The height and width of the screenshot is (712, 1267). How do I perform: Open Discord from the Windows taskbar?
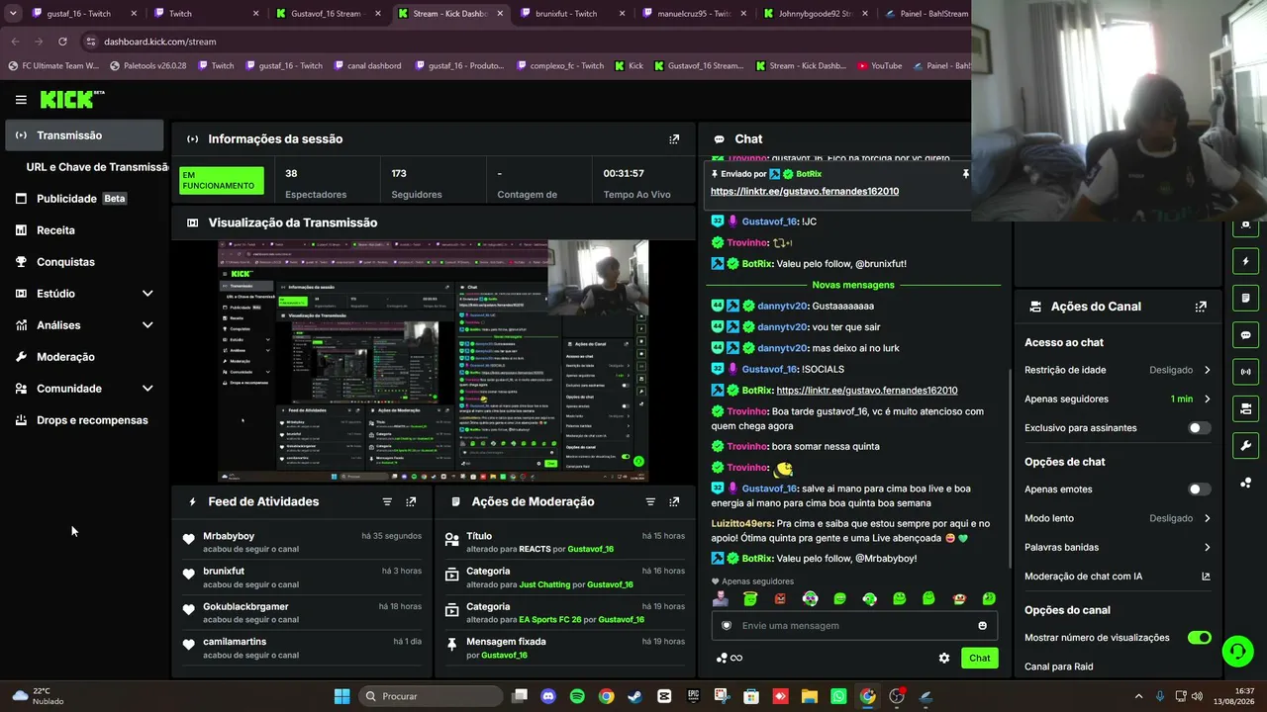[548, 696]
